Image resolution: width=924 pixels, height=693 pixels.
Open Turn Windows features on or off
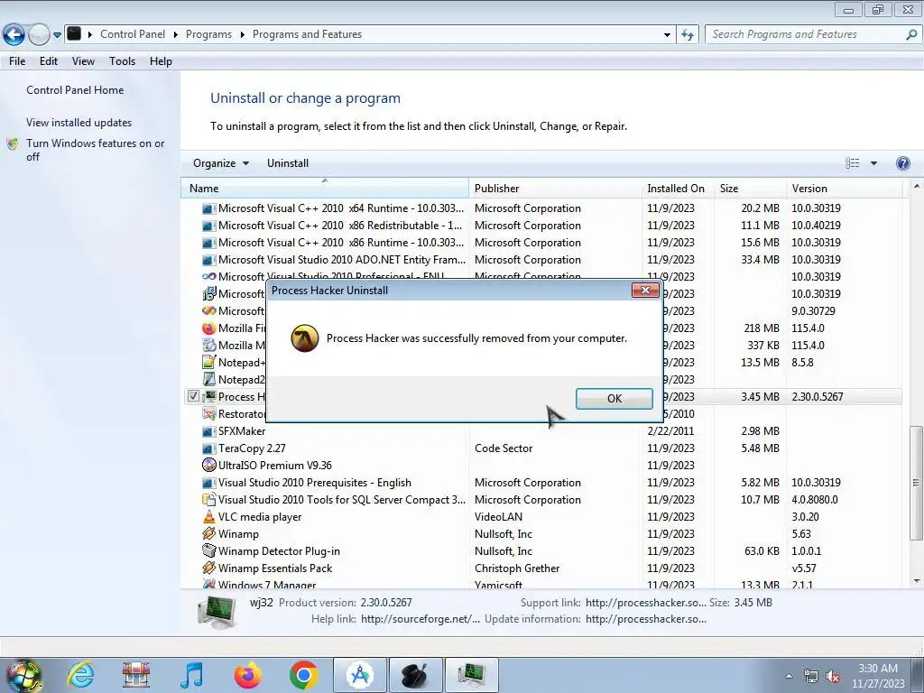[x=95, y=150]
